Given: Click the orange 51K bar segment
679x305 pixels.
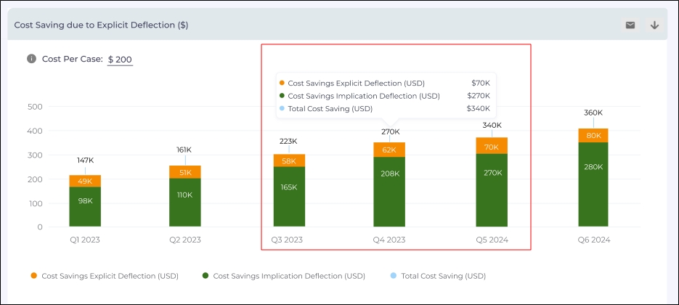Looking at the screenshot, I should (184, 172).
